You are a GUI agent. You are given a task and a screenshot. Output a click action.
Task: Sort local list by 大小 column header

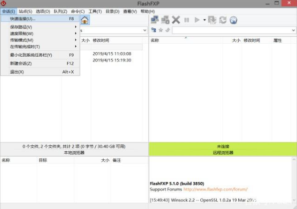coord(85,40)
